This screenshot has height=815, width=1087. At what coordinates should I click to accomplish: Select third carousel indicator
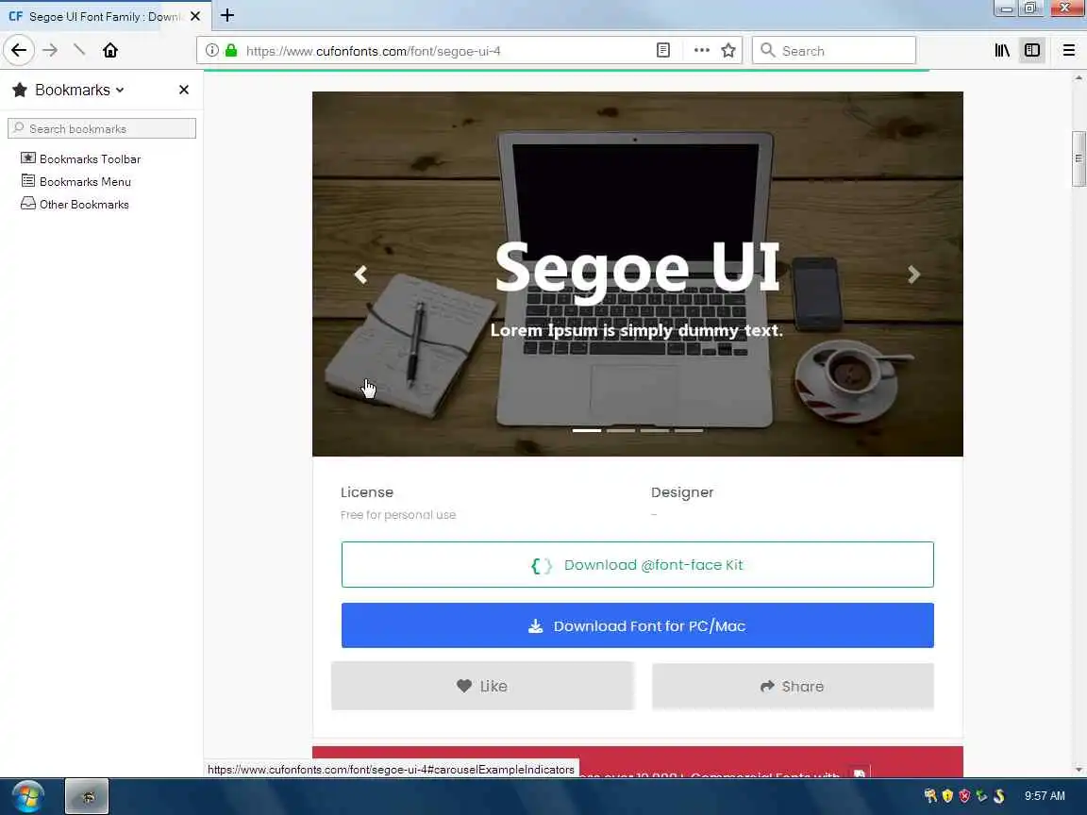(655, 430)
